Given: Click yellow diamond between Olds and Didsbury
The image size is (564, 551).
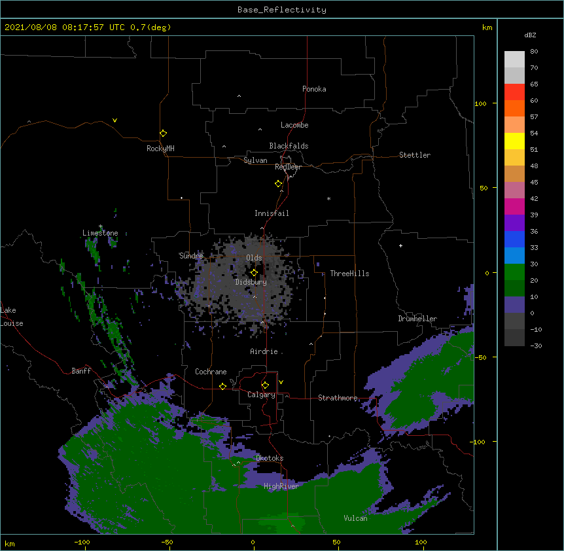Looking at the screenshot, I should 254,273.
